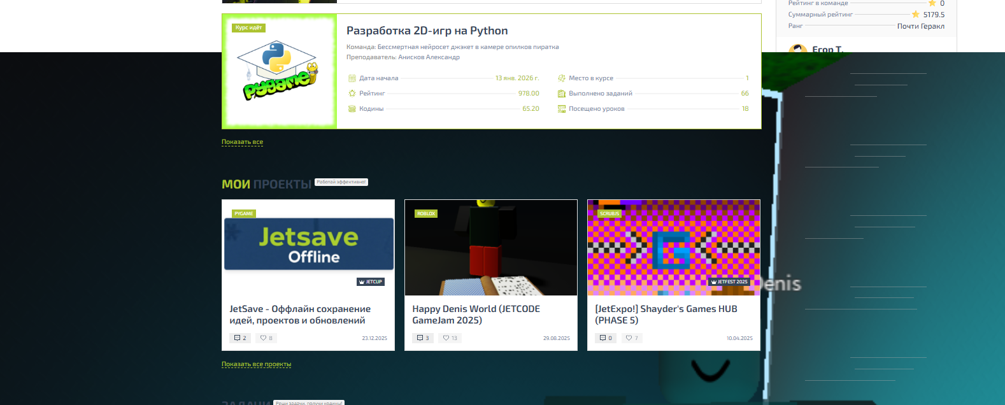The image size is (1005, 405).
Task: Click comments icon on Shayder's Games HUB
Action: point(602,338)
